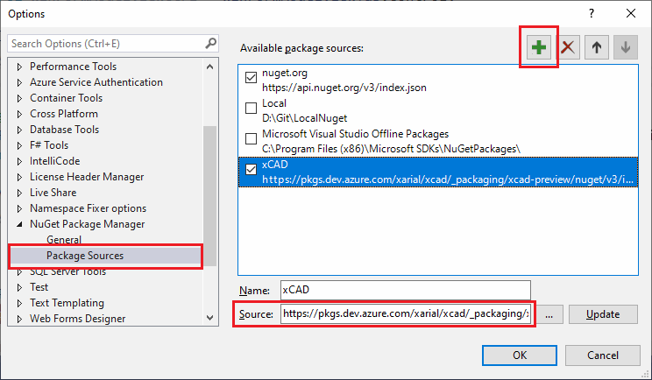Collapse the NuGet Package Manager node
The image size is (652, 380).
click(x=19, y=224)
